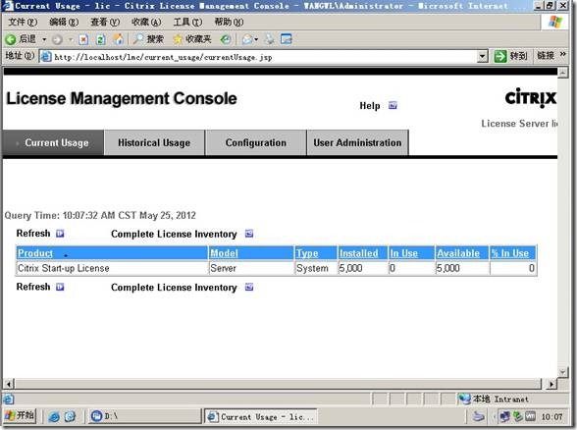Screen dimensions: 577x430
Task: Open the 文件(F) menu
Action: (x=23, y=22)
